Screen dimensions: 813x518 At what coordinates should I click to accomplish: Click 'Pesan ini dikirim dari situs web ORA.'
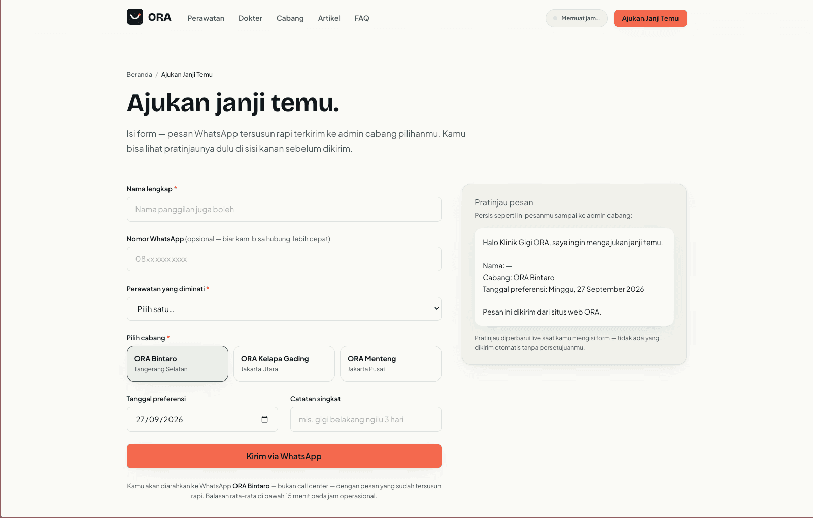click(x=541, y=312)
